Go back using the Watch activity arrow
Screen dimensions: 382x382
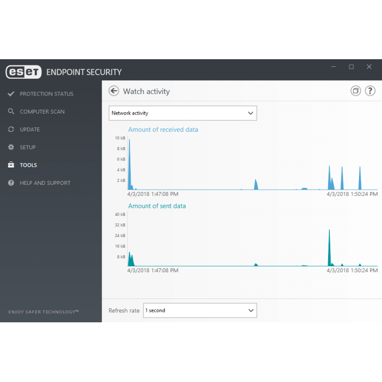pos(114,91)
